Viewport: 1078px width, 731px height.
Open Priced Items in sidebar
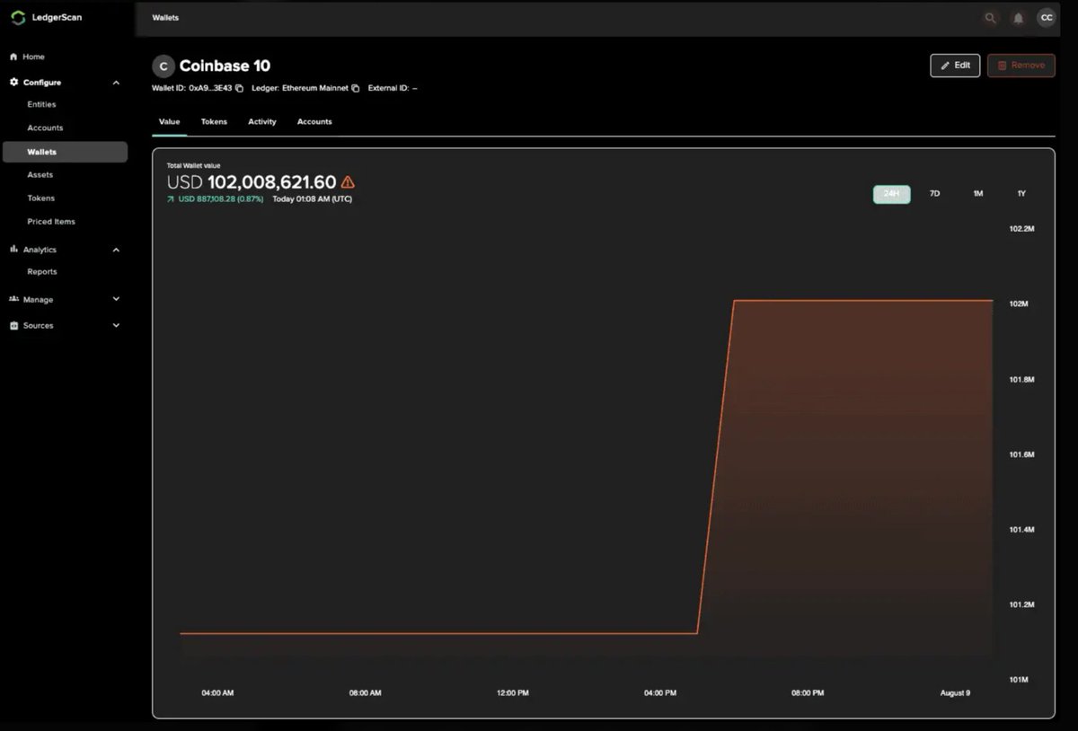[x=51, y=221]
